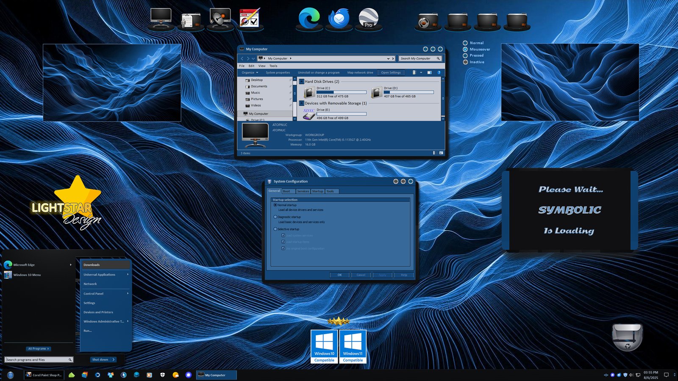Open Drive (C:) hard disk icon
Viewport: 678px width, 381px height.
(x=309, y=92)
